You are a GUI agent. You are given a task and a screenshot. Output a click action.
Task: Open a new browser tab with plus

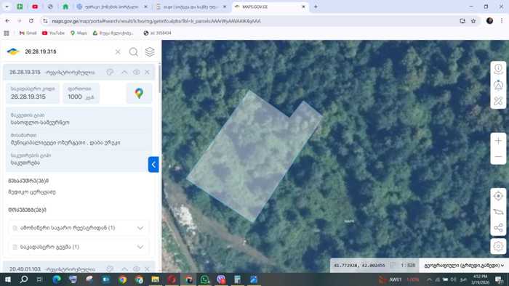[316, 7]
